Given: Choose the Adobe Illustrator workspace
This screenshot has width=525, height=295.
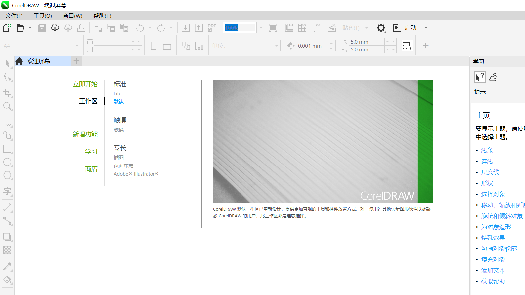Looking at the screenshot, I should [x=136, y=174].
